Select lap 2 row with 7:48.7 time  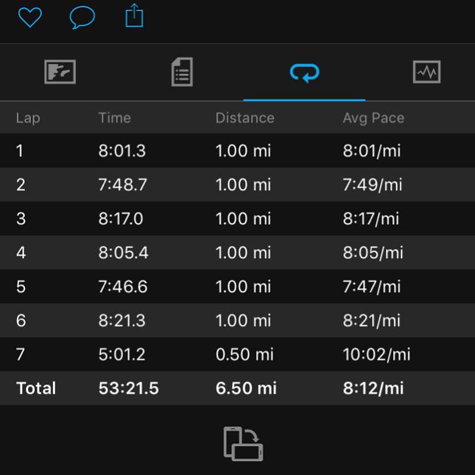point(237,185)
